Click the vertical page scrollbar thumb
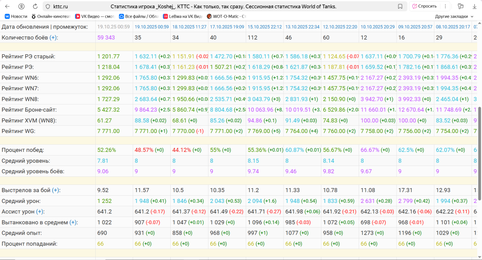Viewport: 482px width, 260px height. pyautogui.click(x=479, y=153)
